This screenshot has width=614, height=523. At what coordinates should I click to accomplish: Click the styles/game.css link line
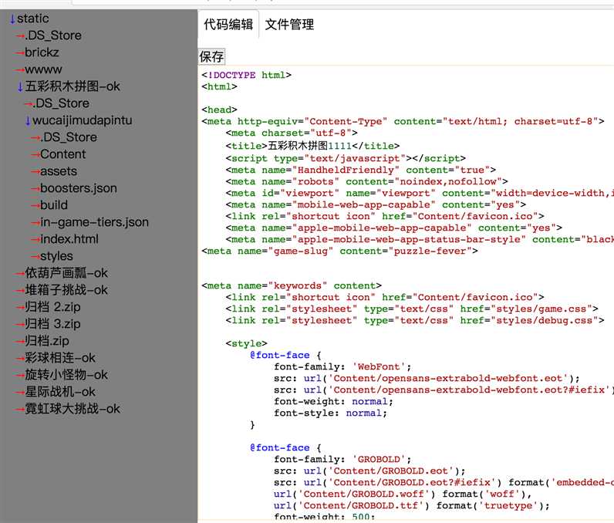[412, 309]
